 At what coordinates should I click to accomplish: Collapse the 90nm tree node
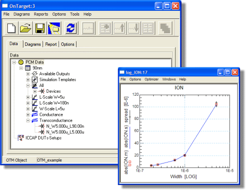tap(21, 68)
